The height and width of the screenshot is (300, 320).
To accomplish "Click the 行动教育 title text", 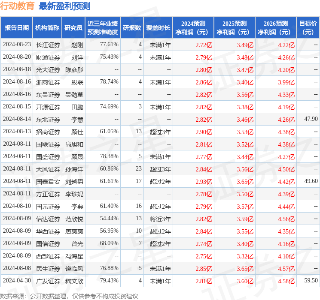I will (17, 6).
